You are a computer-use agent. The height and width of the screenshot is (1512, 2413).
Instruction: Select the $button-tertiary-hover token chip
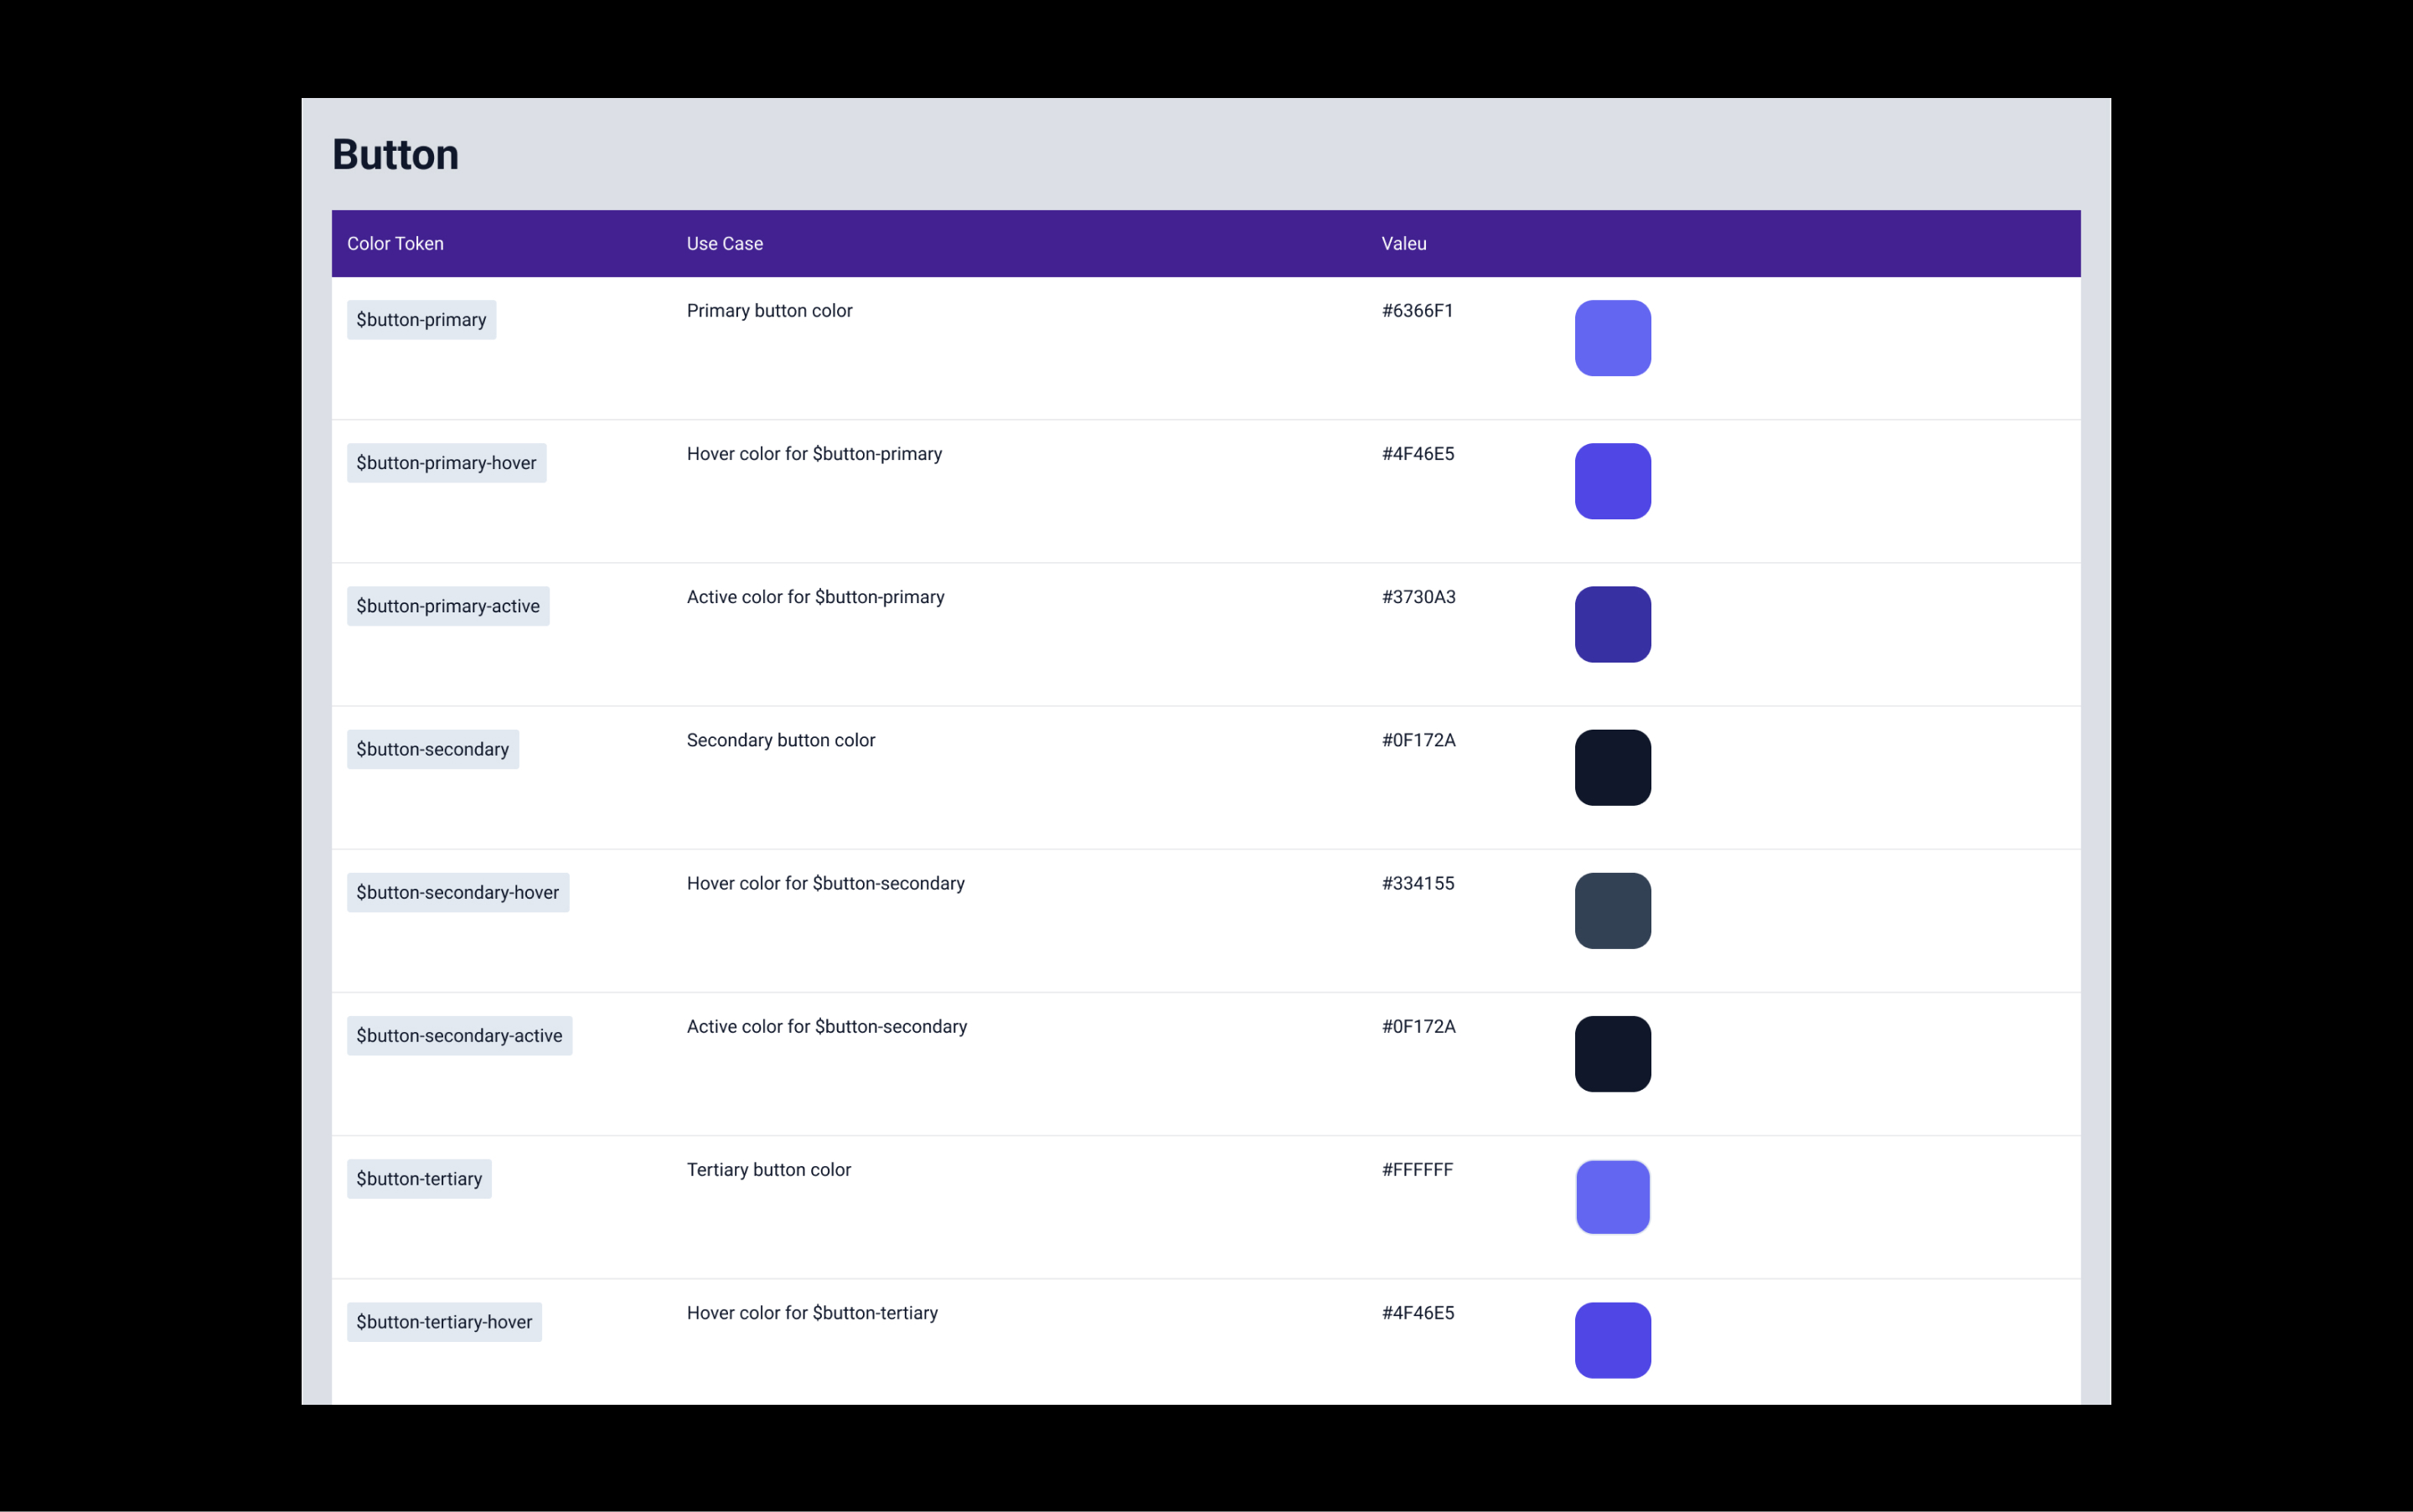444,1321
